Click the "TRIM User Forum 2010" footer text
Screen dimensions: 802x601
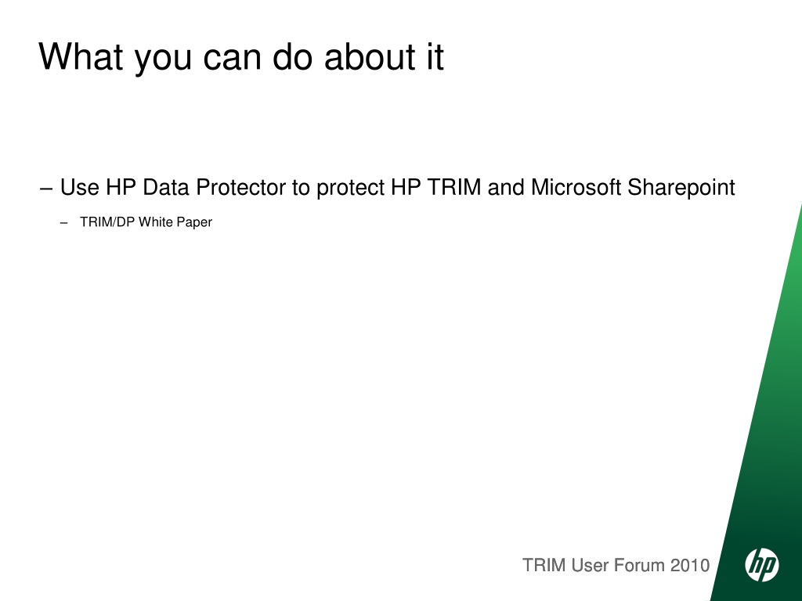(x=616, y=565)
